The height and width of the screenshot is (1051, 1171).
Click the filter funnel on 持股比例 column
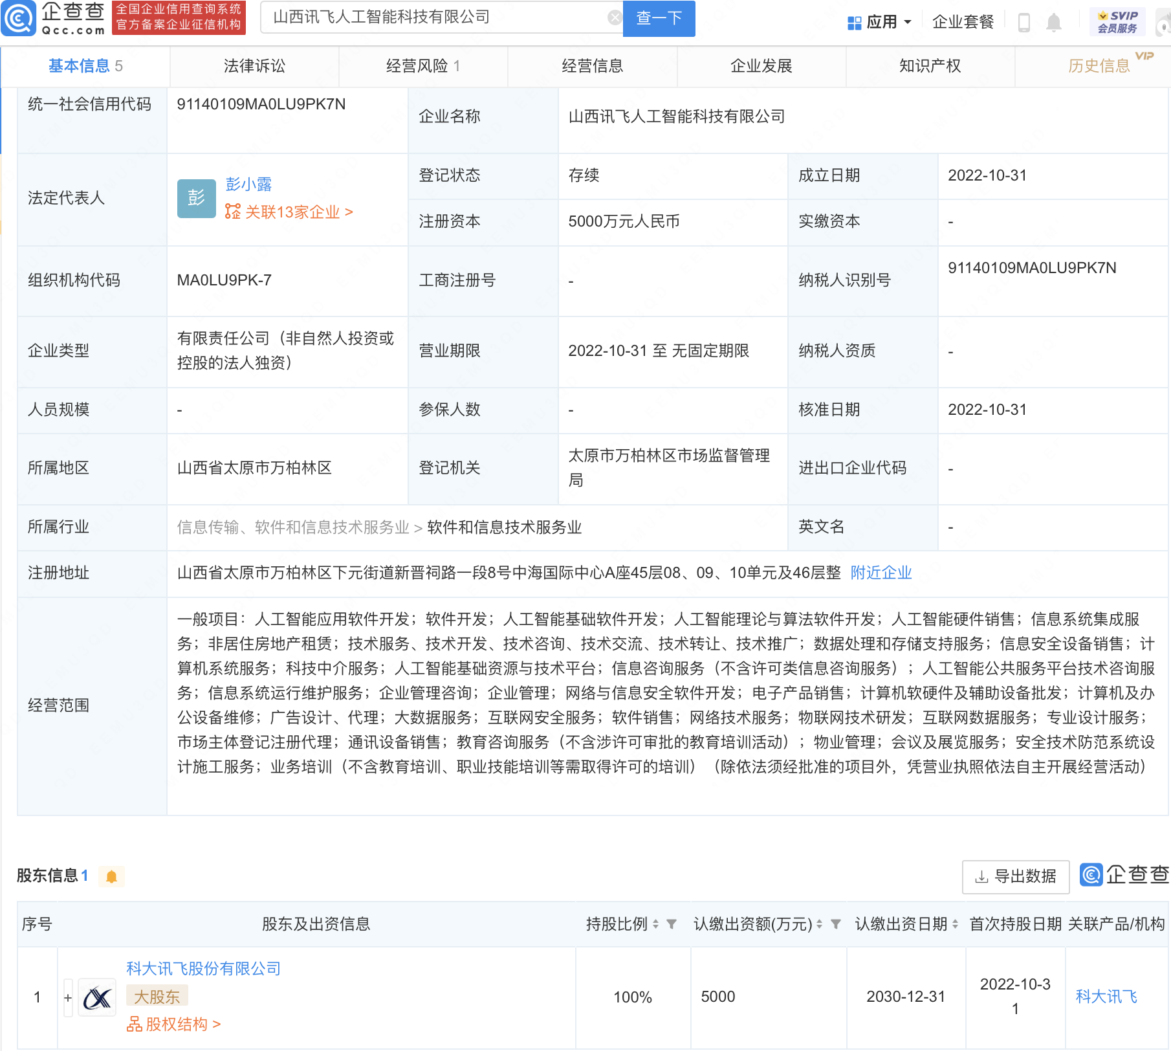673,925
